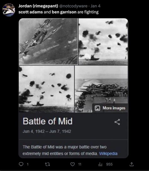Click the retweet arrows icon
Viewport: 149px width, 171px height.
coord(47,164)
